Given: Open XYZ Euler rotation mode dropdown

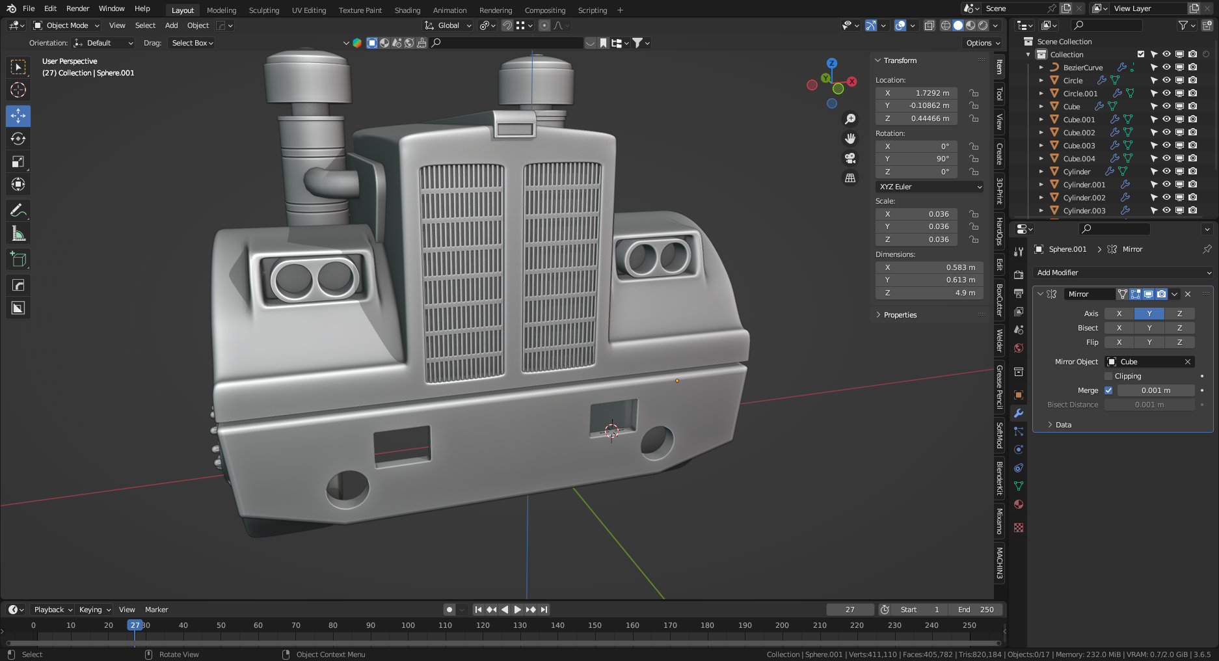Looking at the screenshot, I should pyautogui.click(x=930, y=187).
